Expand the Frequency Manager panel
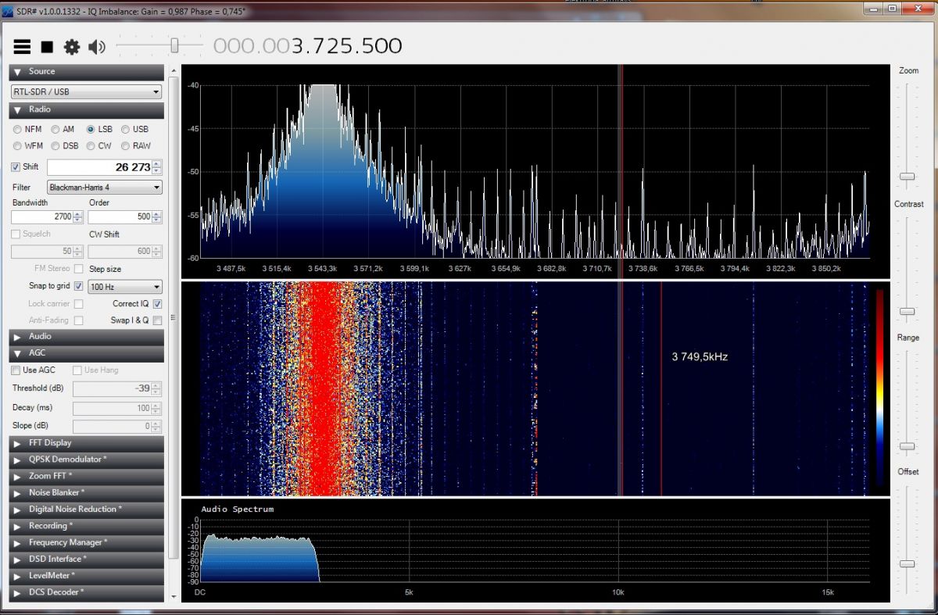Image resolution: width=938 pixels, height=615 pixels. point(86,542)
